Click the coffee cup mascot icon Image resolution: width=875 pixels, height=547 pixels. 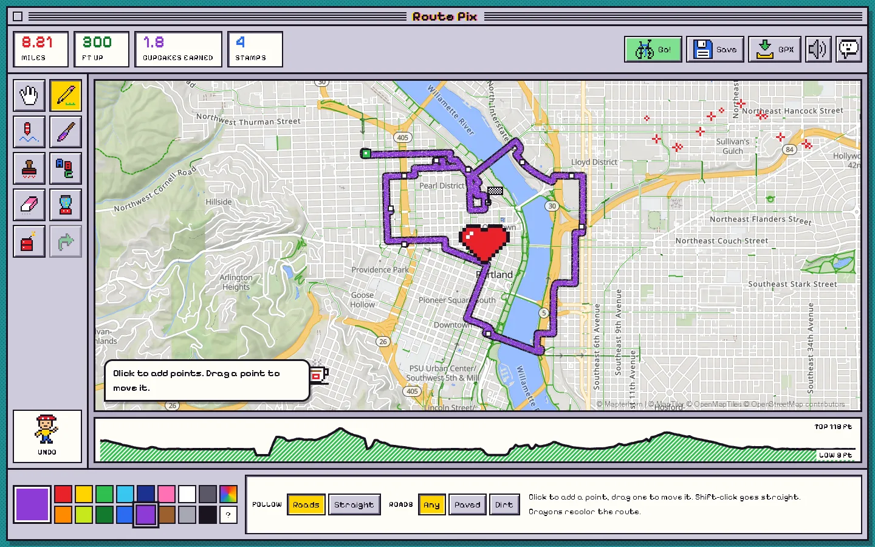coord(318,373)
